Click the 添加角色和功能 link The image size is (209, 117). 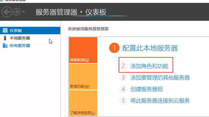pos(149,66)
